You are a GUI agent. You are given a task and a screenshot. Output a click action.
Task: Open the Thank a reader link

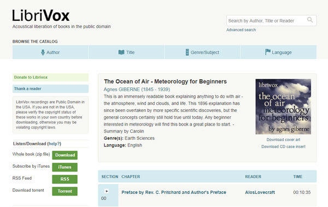(50, 88)
